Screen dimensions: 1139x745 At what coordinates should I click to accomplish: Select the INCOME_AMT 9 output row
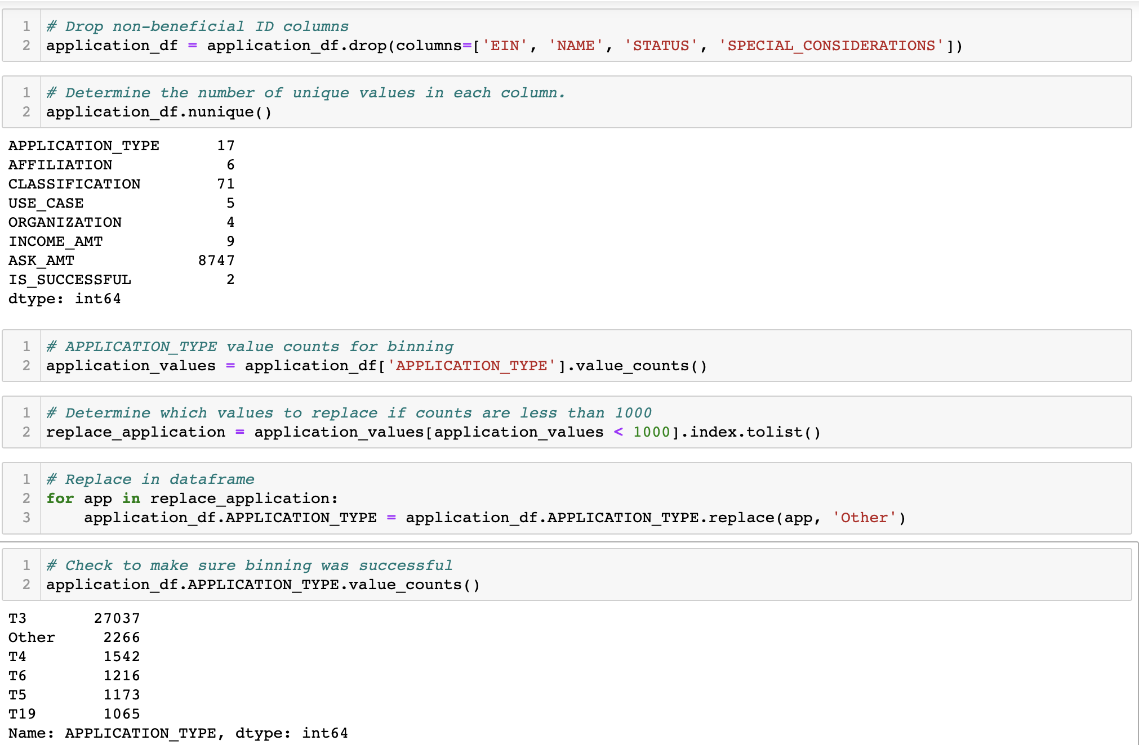point(121,241)
